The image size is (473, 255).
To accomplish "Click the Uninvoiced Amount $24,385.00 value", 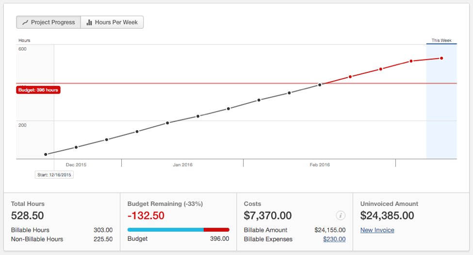I will click(387, 216).
